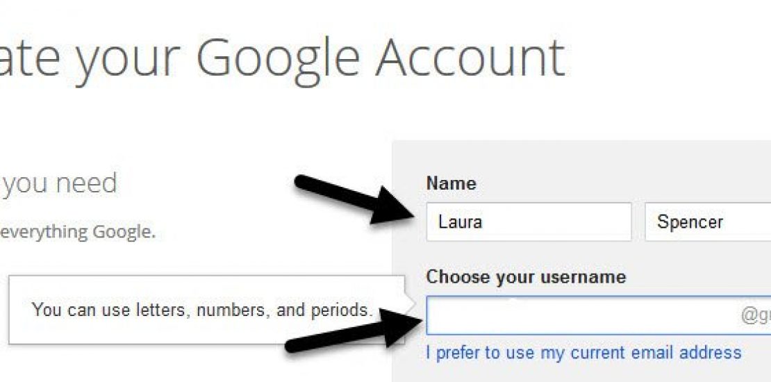Open "I prefer to use my current email address"

click(x=583, y=353)
